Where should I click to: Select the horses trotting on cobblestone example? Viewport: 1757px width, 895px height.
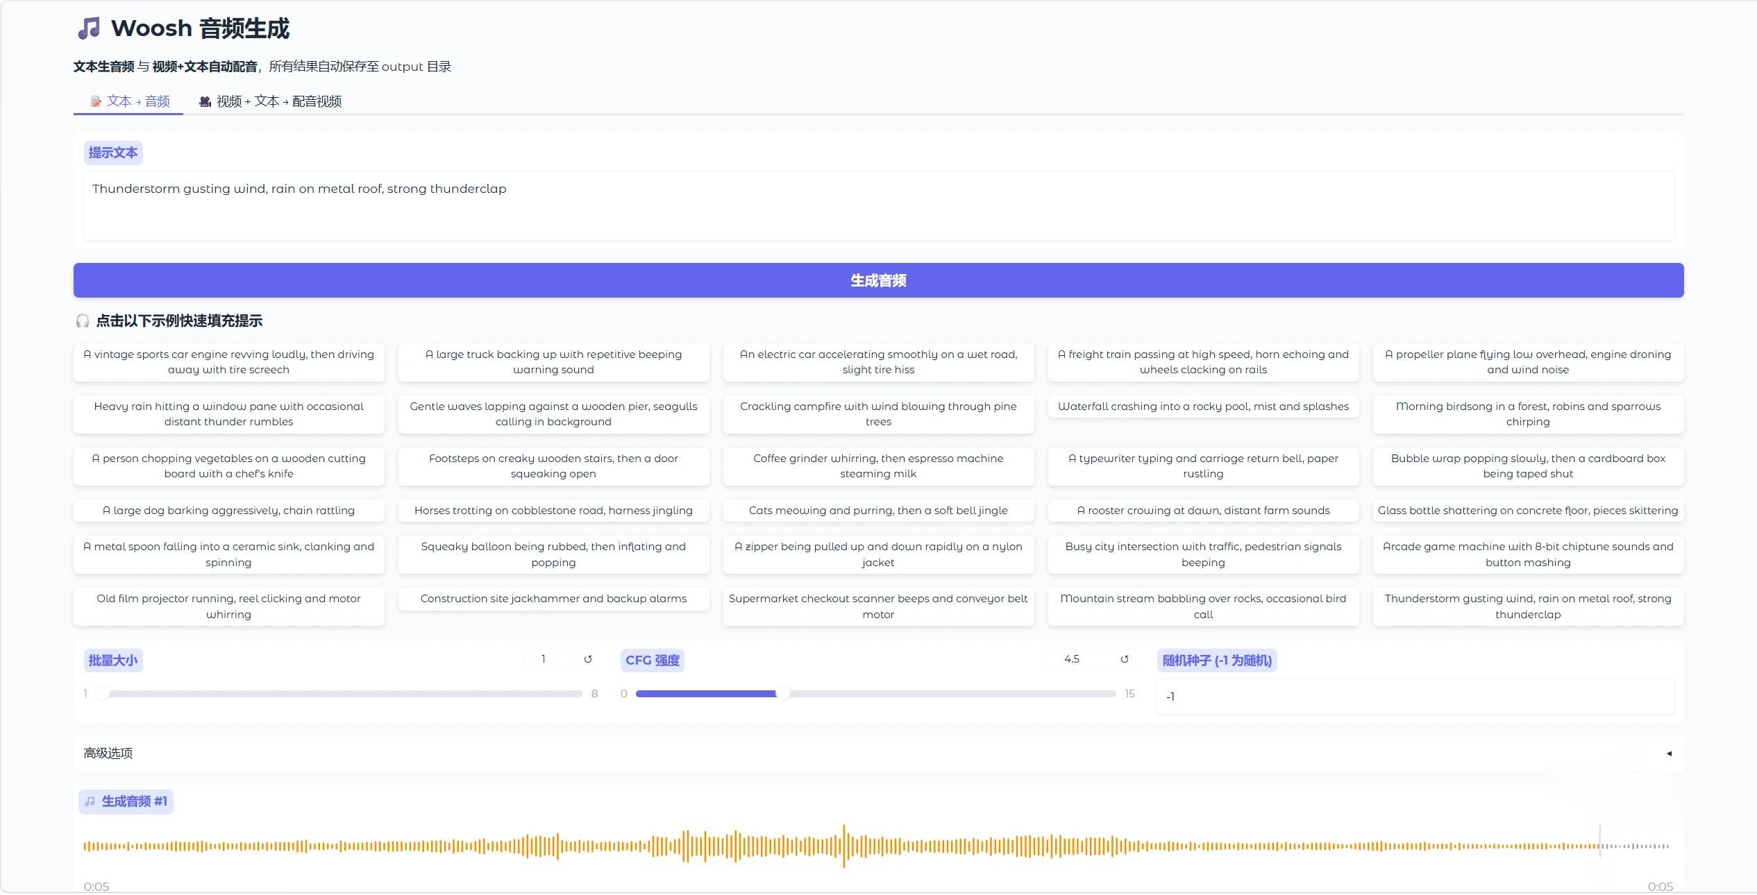pyautogui.click(x=553, y=511)
